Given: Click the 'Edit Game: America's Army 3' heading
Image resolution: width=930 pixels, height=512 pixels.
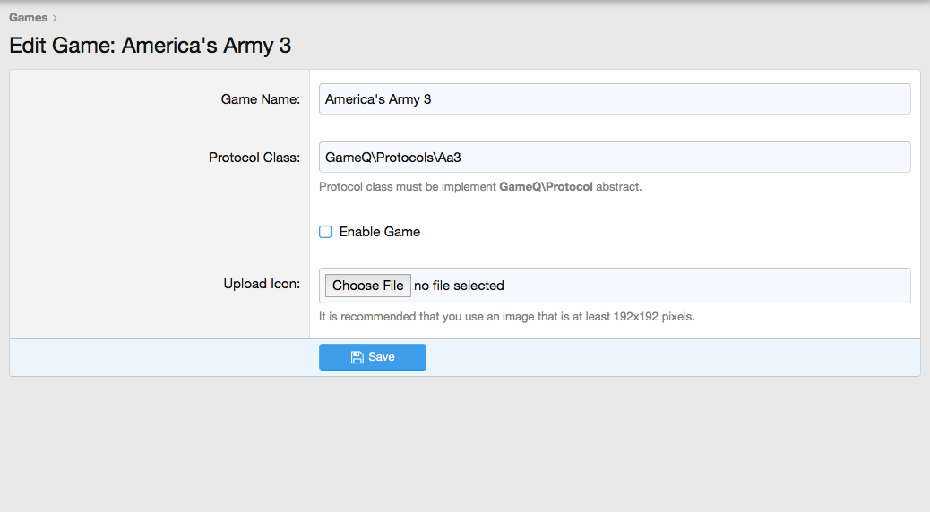Looking at the screenshot, I should [150, 46].
